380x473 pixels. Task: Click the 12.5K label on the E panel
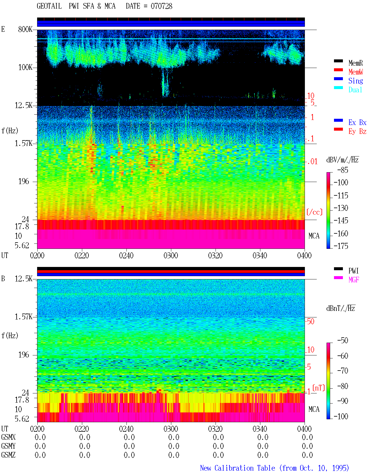24,105
